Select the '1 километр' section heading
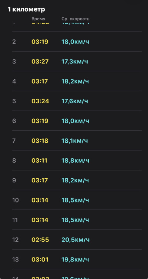Image resolution: width=148 pixels, height=279 pixels. click(26, 9)
